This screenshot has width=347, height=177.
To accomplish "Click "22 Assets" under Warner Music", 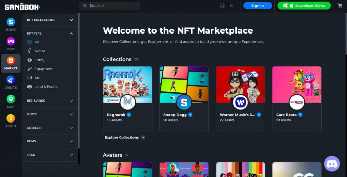I will (x=227, y=120).
